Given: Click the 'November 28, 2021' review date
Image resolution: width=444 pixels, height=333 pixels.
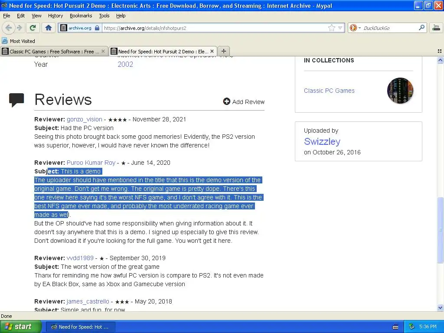Looking at the screenshot, I should coord(159,119).
